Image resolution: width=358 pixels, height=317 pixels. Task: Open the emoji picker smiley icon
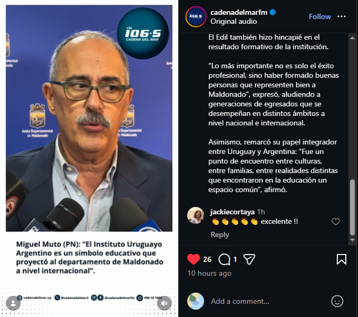[337, 301]
